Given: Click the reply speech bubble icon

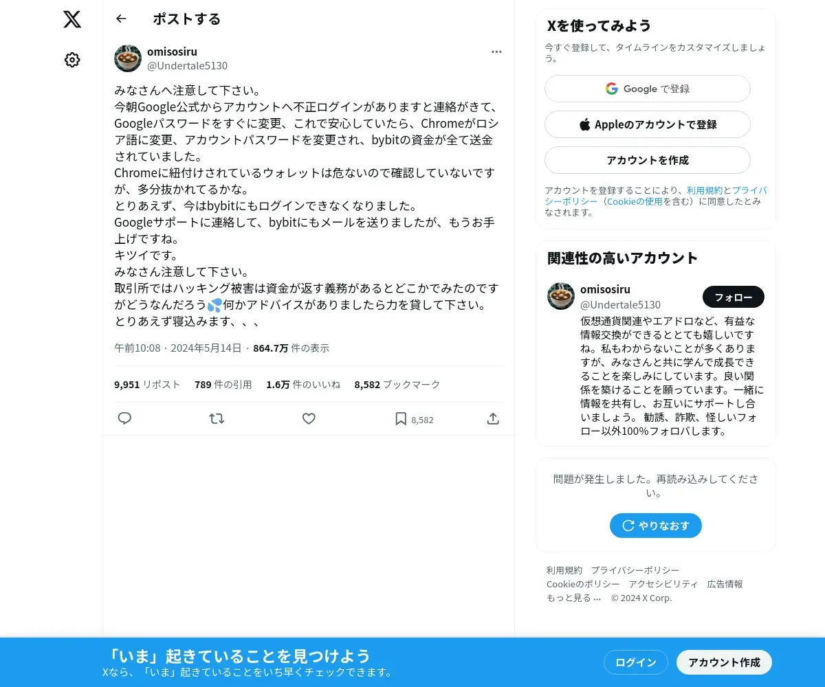Looking at the screenshot, I should [124, 418].
